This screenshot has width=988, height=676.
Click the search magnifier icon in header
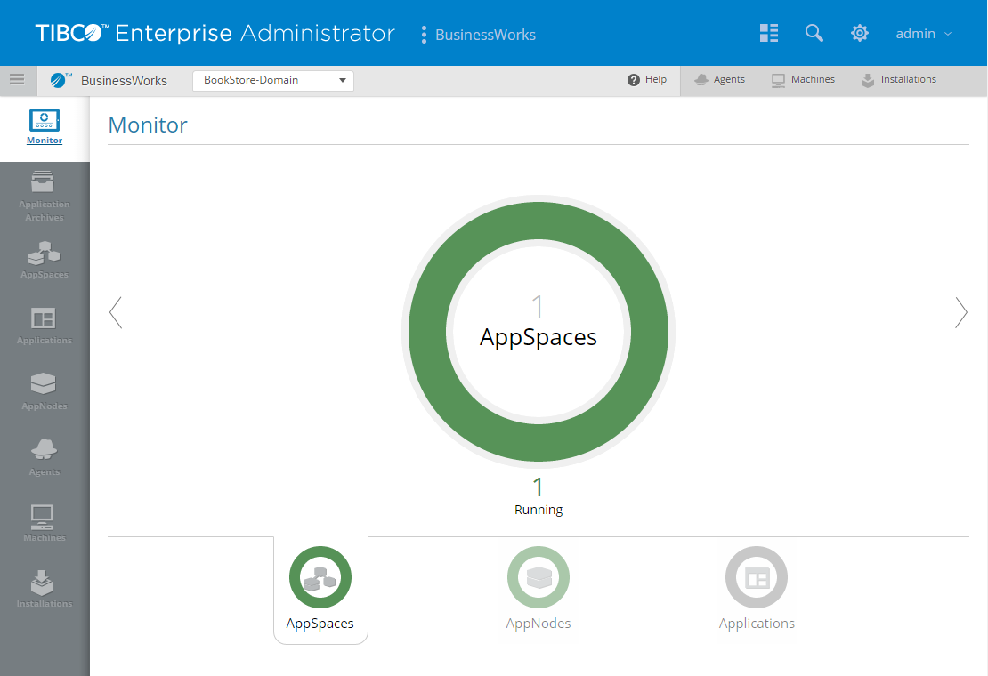tap(814, 33)
